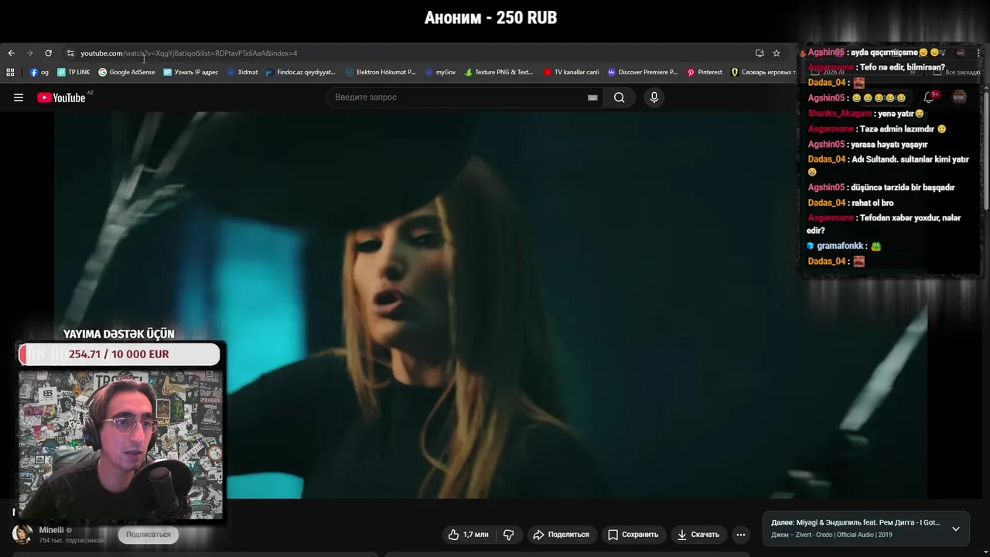The width and height of the screenshot is (990, 557).
Task: Open the TP LINK bookmark
Action: [x=73, y=72]
